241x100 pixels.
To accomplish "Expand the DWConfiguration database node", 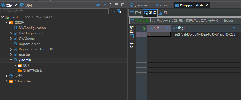I will click(x=11, y=28).
